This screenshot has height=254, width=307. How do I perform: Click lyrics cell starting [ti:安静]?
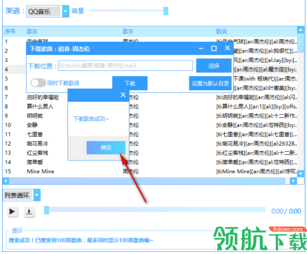256,125
